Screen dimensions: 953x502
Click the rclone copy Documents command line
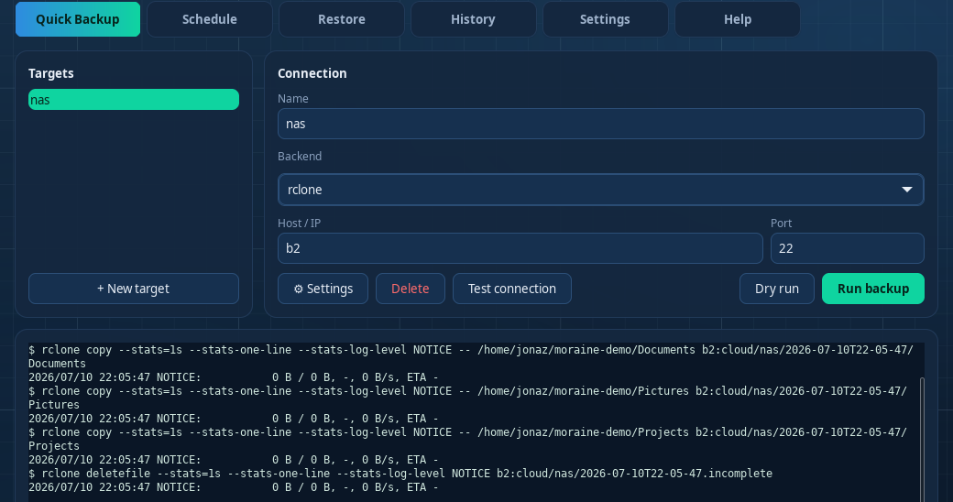(x=471, y=356)
